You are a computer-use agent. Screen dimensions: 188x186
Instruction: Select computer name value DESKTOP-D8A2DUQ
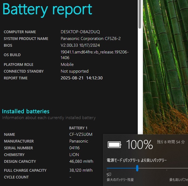pos(80,32)
